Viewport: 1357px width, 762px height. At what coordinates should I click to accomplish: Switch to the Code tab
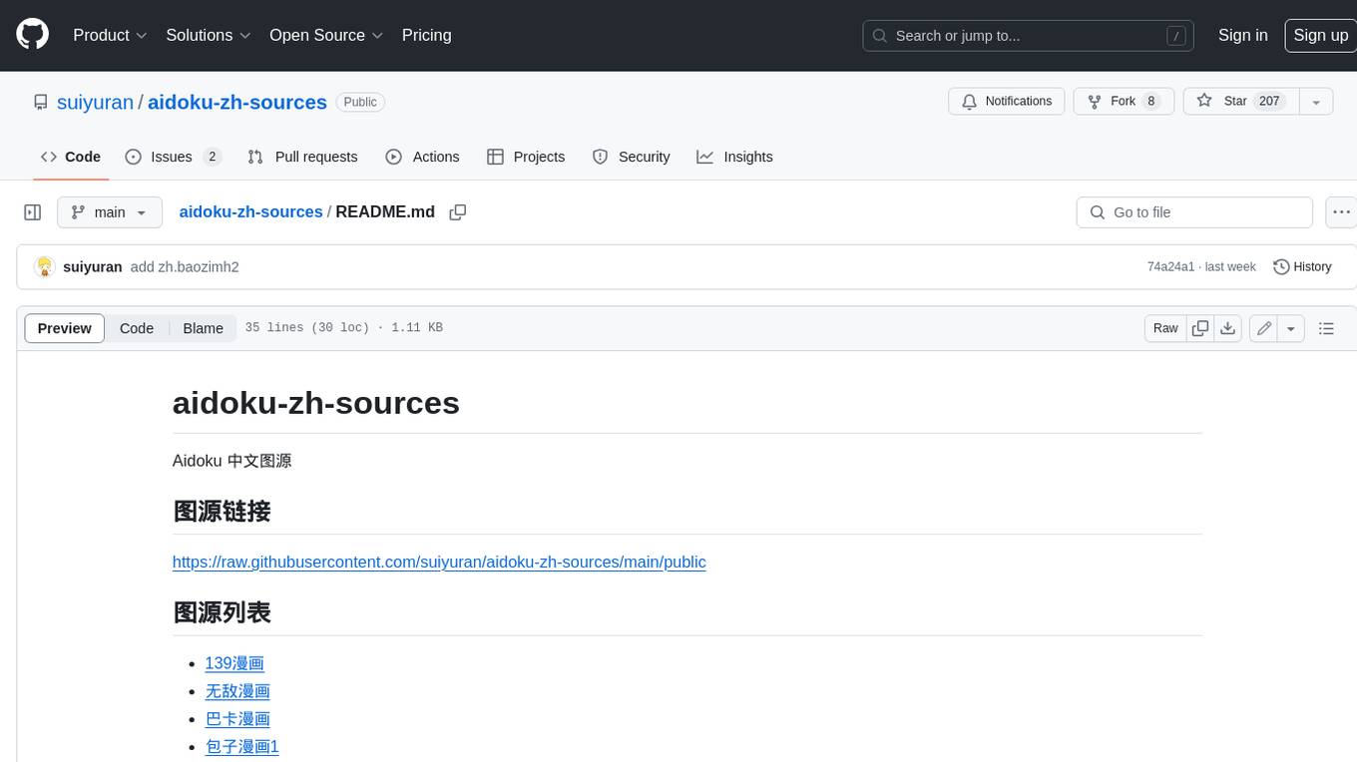tap(71, 157)
